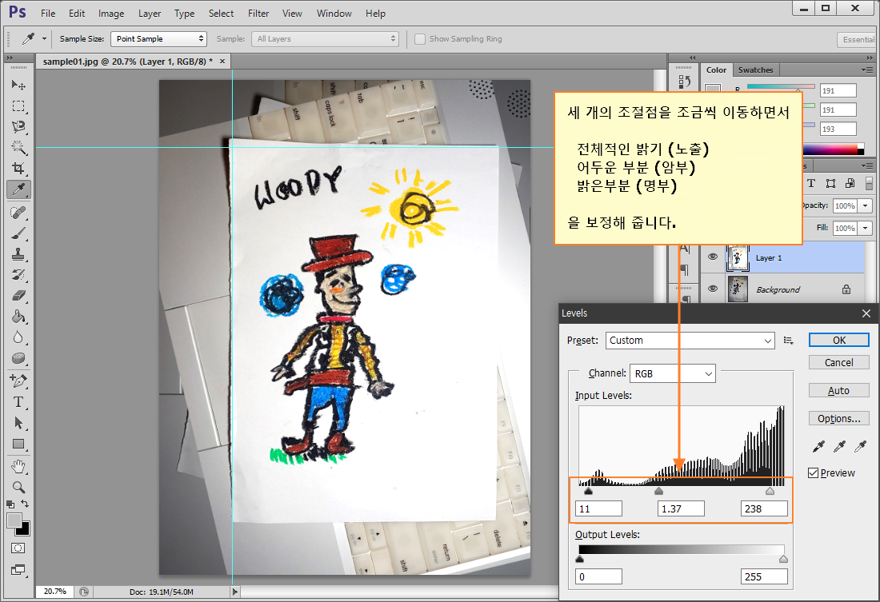This screenshot has width=880, height=602.
Task: Open the eyedropper tool preset picker arrow
Action: 44,38
